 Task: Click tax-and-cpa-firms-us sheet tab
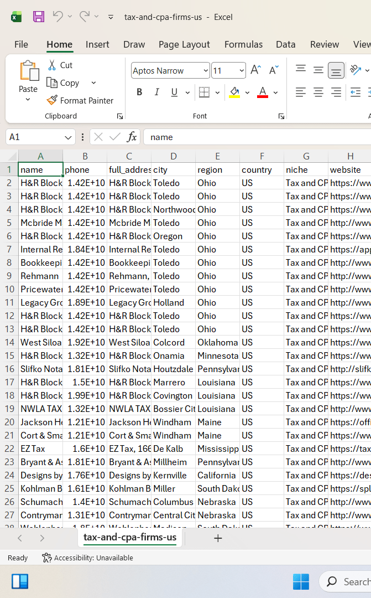coord(130,537)
